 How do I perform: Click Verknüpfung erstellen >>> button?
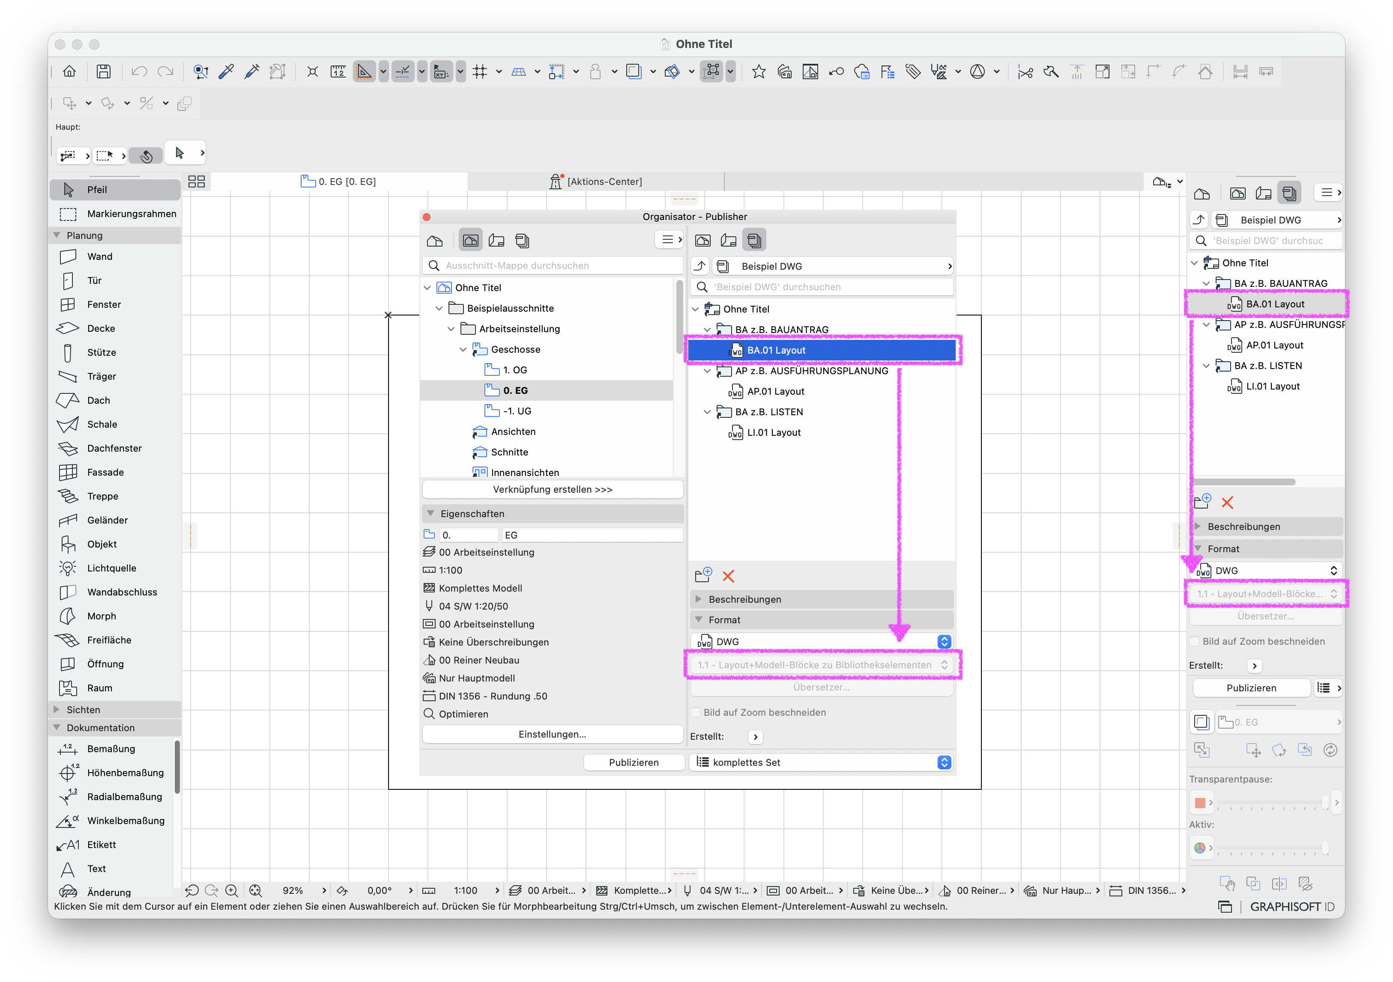553,489
